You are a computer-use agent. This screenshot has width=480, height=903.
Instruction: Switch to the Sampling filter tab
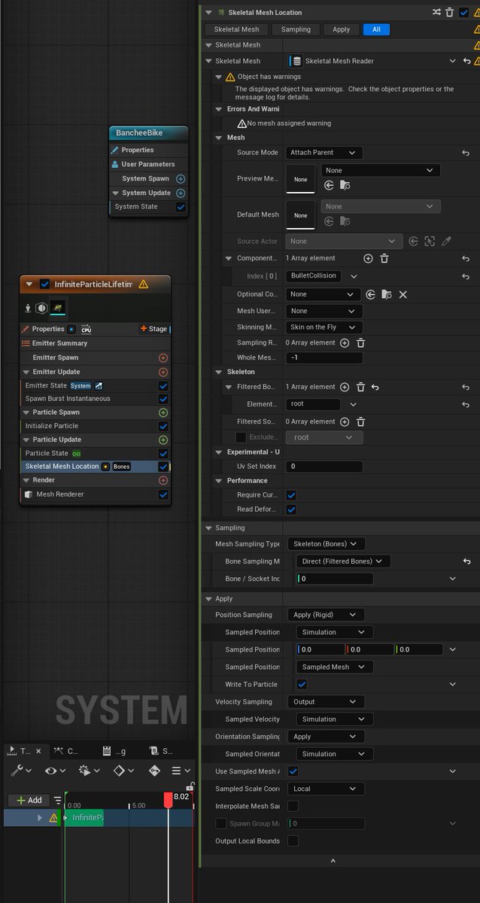[x=296, y=29]
